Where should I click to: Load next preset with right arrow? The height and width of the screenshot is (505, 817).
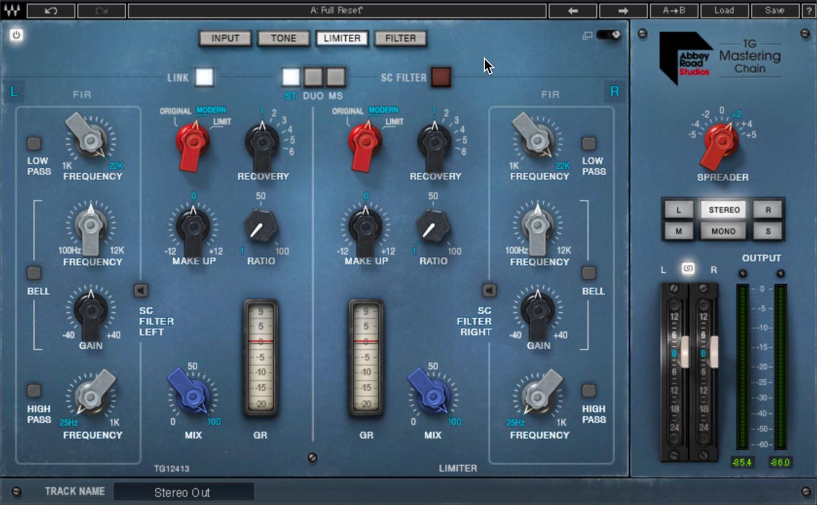tap(623, 10)
